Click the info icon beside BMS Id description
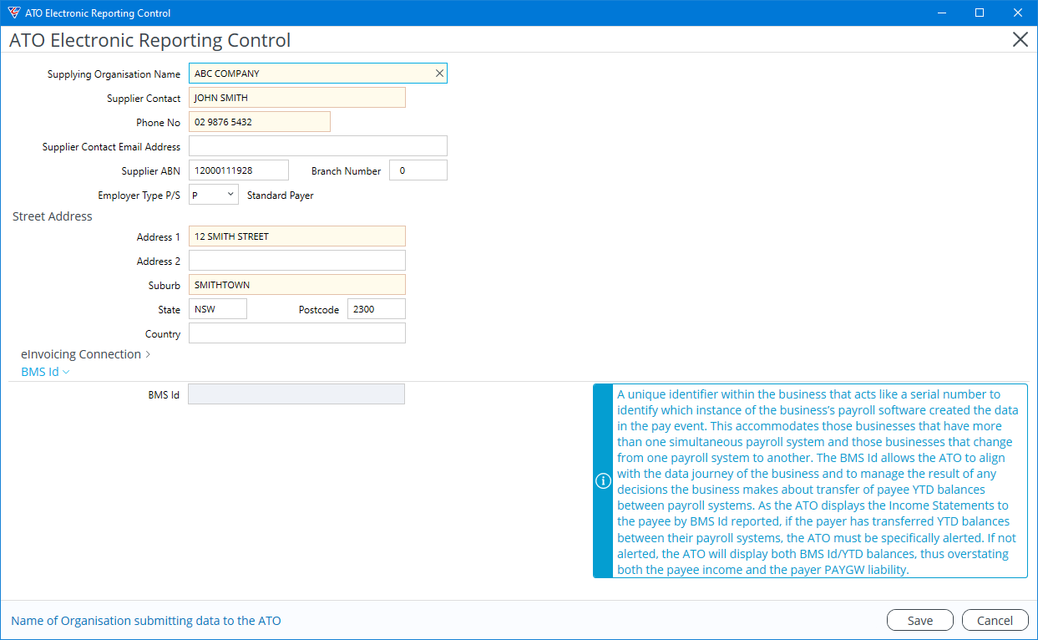 point(603,481)
